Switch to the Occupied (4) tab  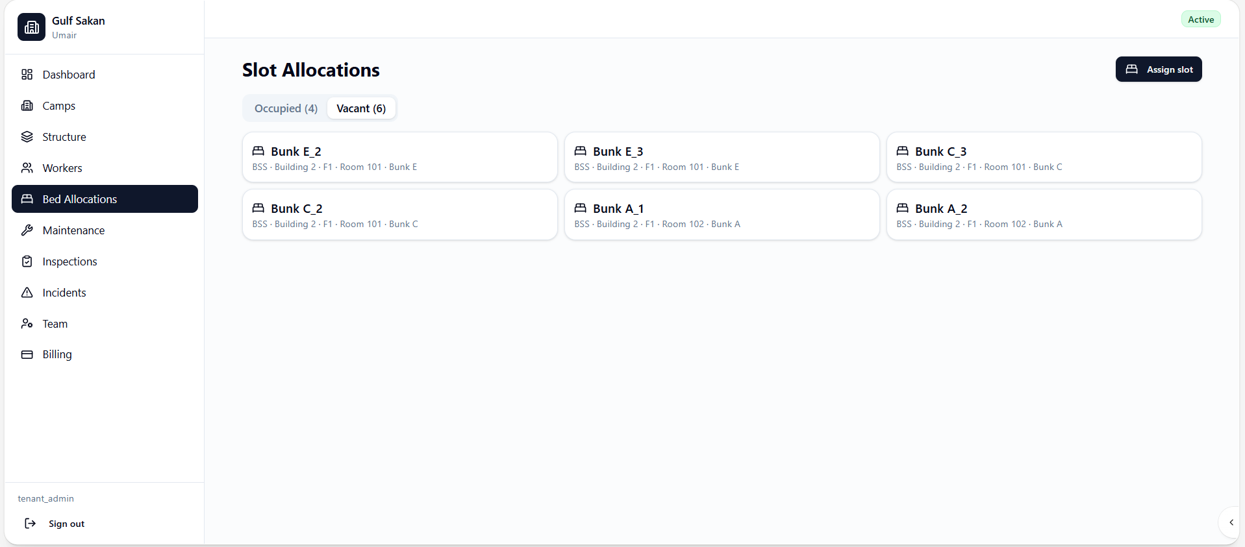tap(286, 108)
